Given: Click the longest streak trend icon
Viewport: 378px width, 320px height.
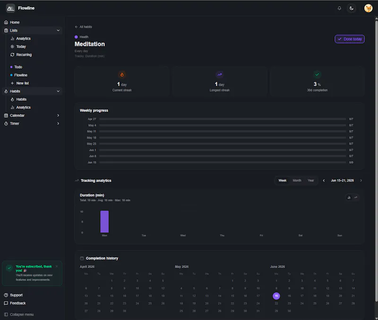Looking at the screenshot, I should (x=220, y=75).
